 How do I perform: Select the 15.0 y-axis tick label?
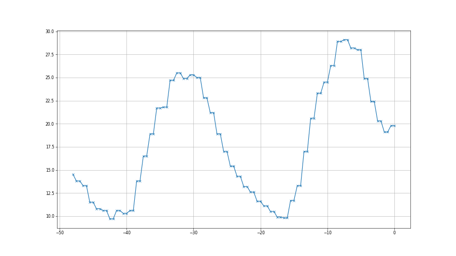point(49,170)
